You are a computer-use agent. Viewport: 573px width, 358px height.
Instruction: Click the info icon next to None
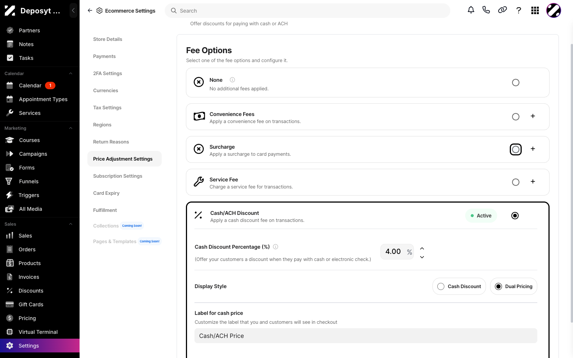tap(232, 80)
